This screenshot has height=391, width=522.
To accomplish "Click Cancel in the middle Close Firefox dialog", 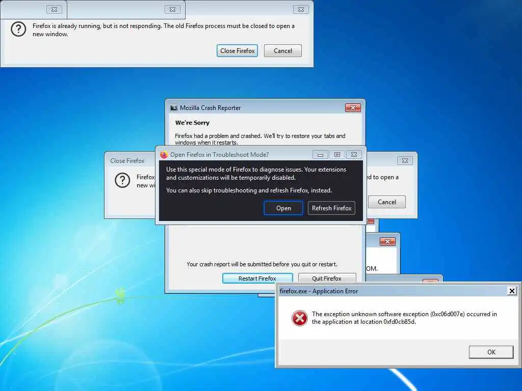I will click(386, 202).
